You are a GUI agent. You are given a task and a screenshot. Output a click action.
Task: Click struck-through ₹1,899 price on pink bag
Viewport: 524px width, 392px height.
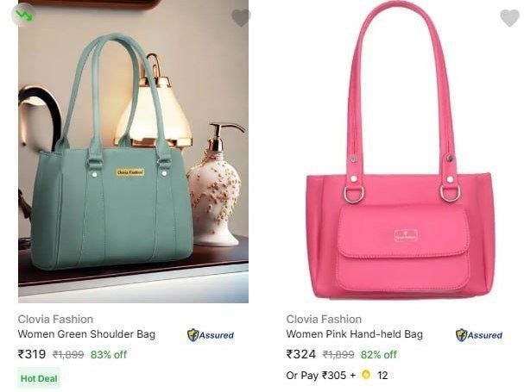338,354
